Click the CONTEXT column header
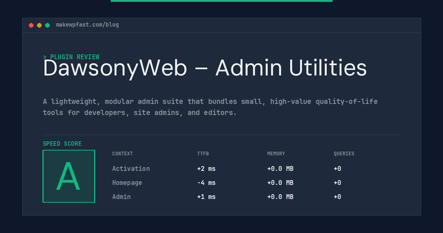Image resolution: width=443 pixels, height=233 pixels. click(123, 154)
